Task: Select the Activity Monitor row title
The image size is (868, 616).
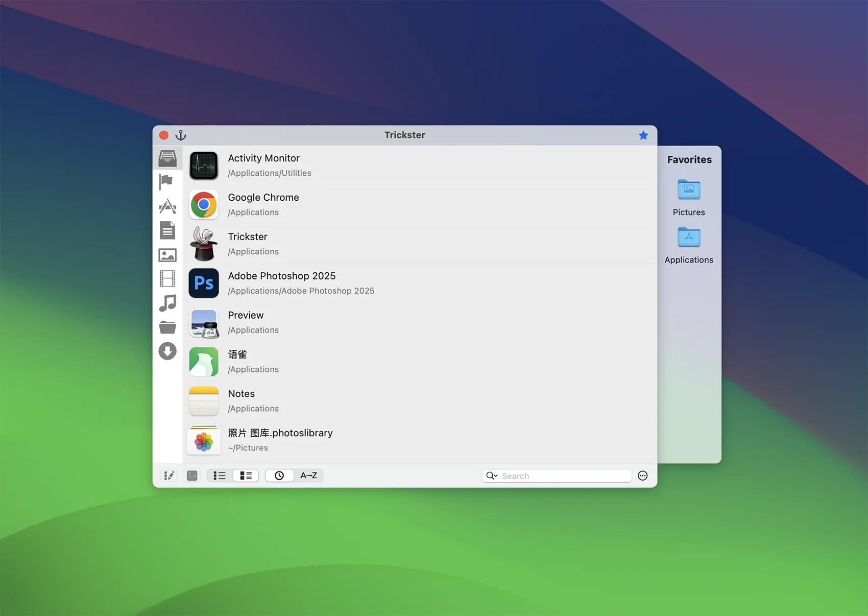Action: [x=263, y=158]
